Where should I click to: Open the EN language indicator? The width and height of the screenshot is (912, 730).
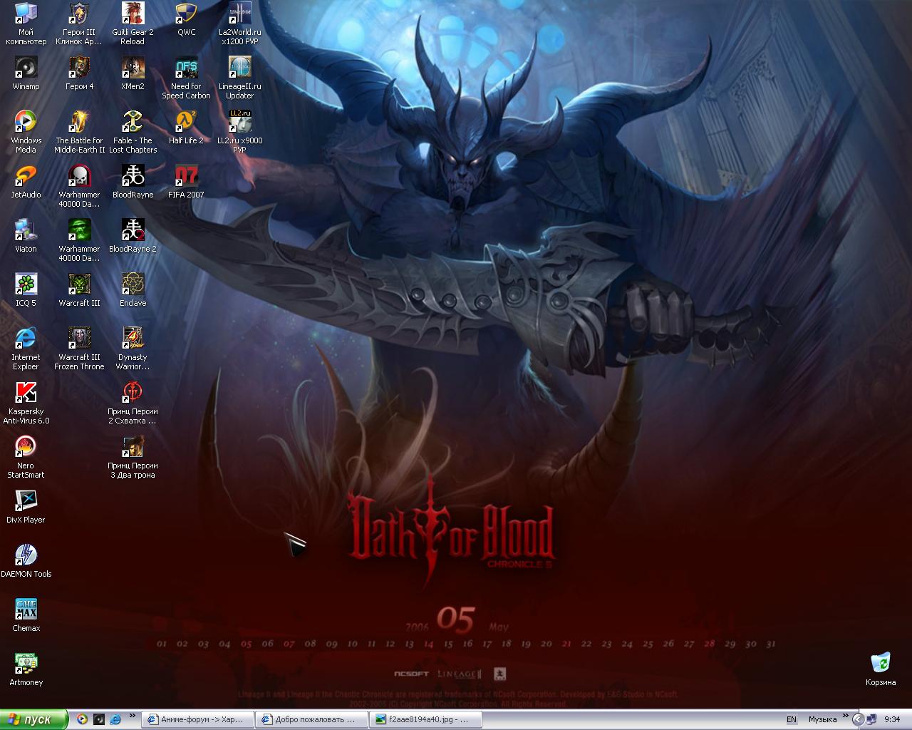tap(791, 720)
